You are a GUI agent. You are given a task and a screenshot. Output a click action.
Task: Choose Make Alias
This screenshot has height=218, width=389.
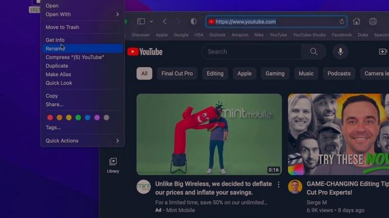(x=83, y=74)
